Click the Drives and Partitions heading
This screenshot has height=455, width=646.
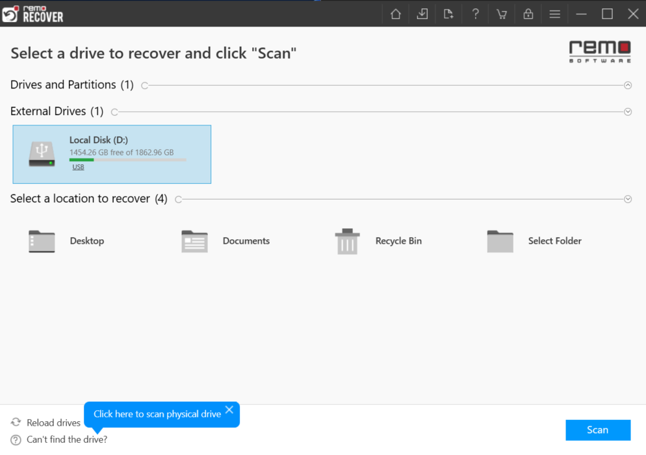[x=72, y=84]
